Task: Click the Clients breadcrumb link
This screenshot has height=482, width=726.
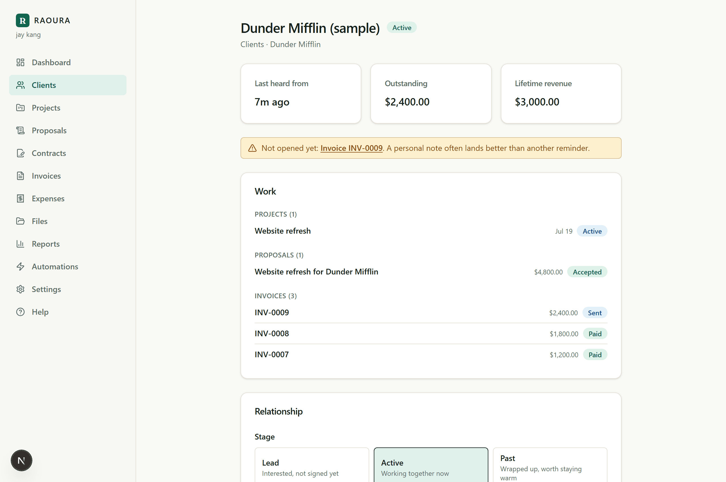Action: [252, 44]
